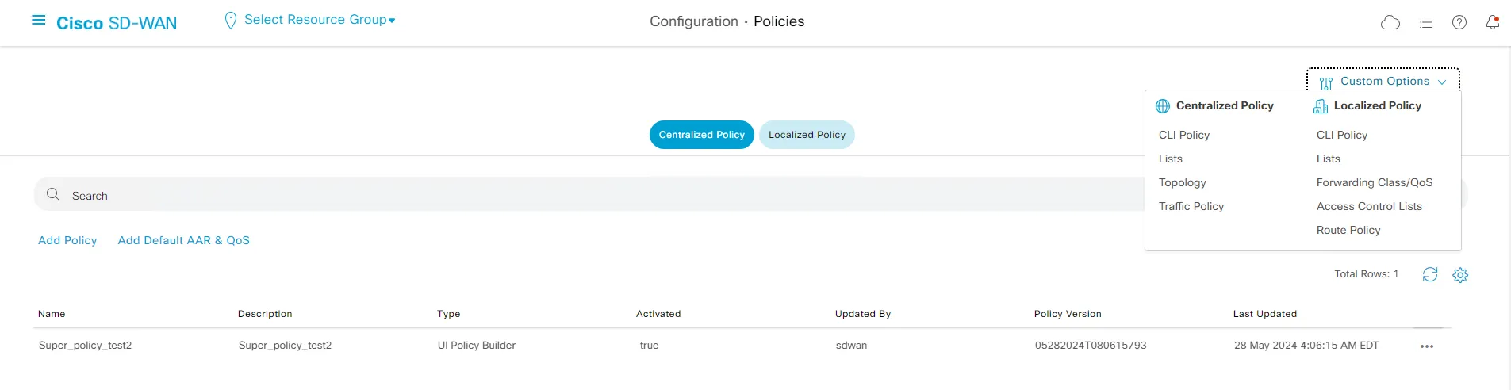
Task: Open row actions menu for Super_policy_test2
Action: (1427, 346)
